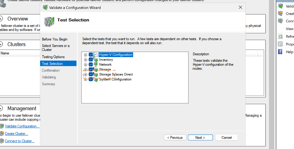Toggle the System Configuration checkbox

click(91, 79)
